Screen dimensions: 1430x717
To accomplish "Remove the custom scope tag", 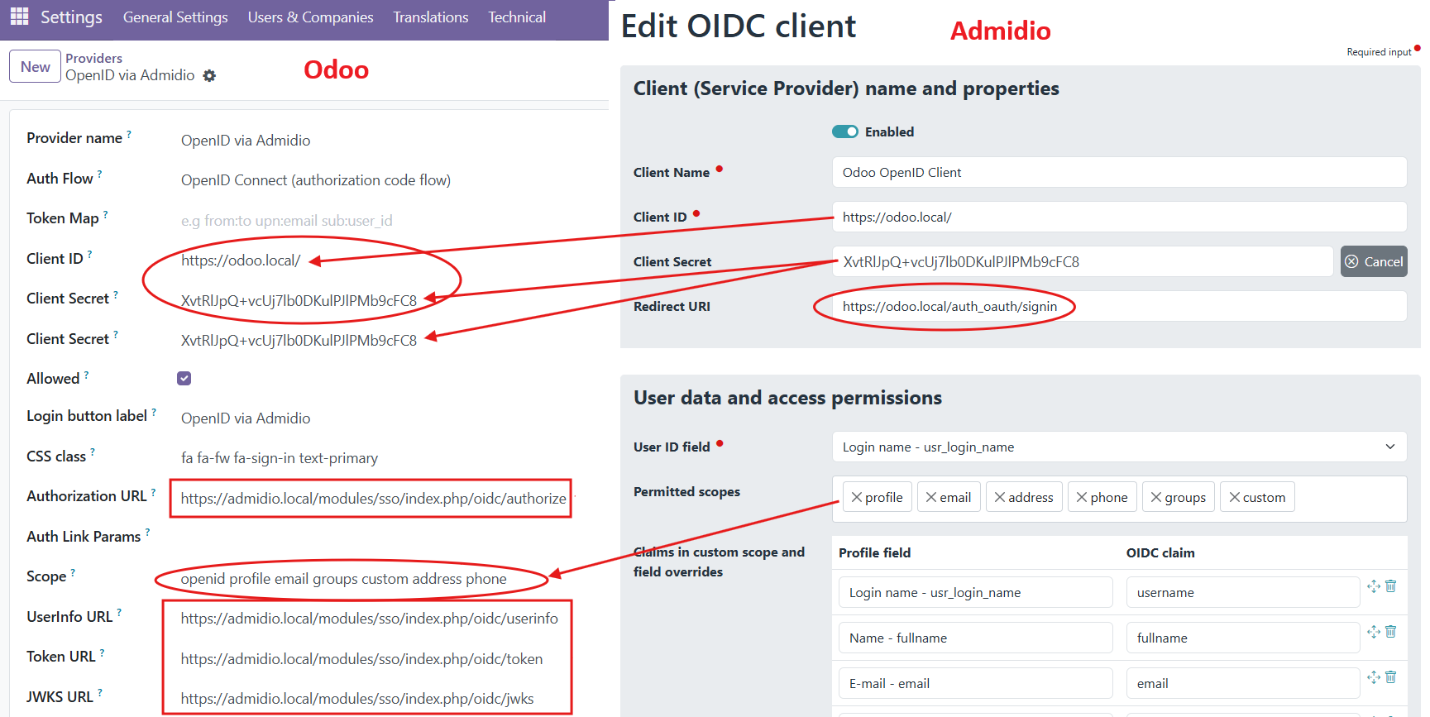I will [x=1234, y=497].
